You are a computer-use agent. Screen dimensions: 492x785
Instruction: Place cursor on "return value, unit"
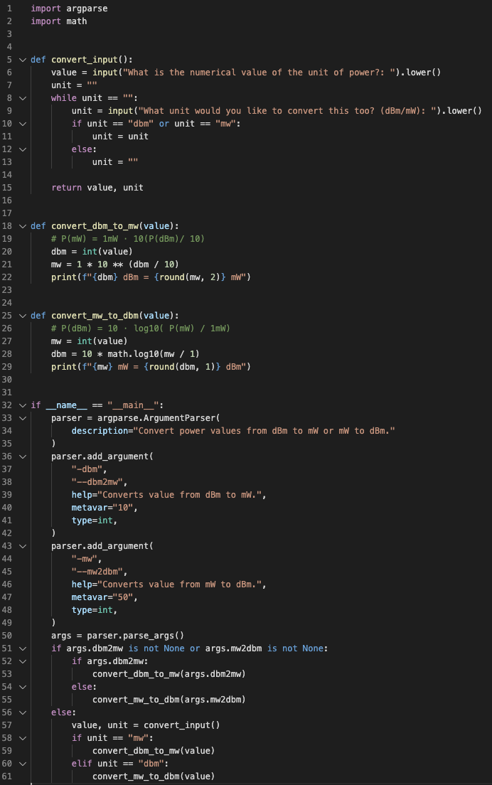click(x=97, y=188)
